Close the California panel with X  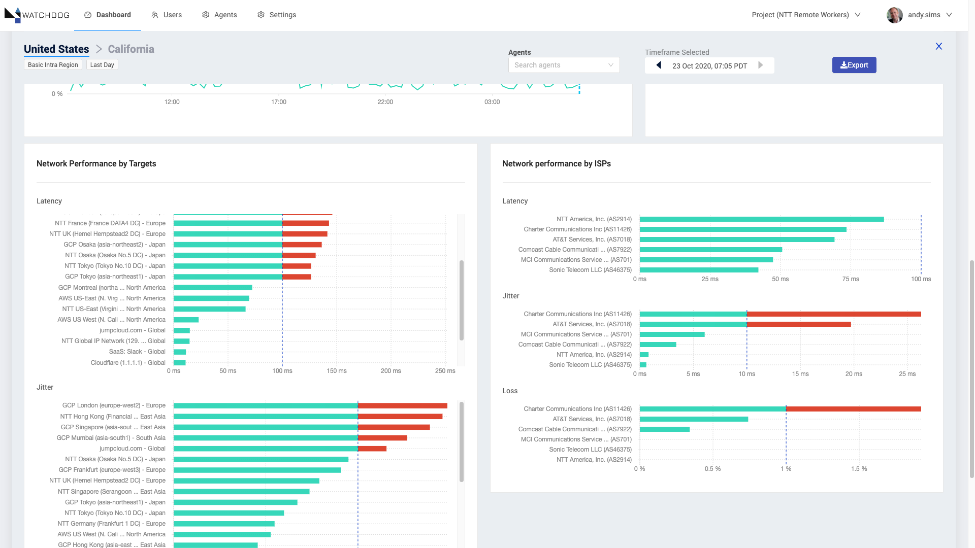pos(939,46)
